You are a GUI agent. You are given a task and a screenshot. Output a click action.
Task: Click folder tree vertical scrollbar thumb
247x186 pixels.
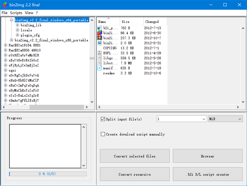click(x=92, y=58)
